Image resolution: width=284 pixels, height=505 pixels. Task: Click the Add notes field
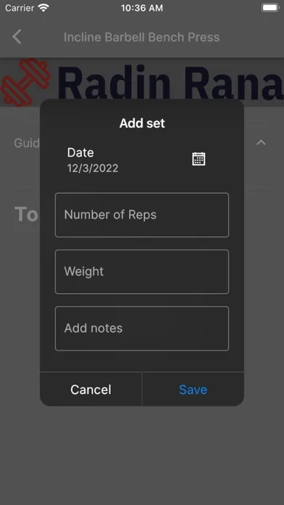(142, 328)
